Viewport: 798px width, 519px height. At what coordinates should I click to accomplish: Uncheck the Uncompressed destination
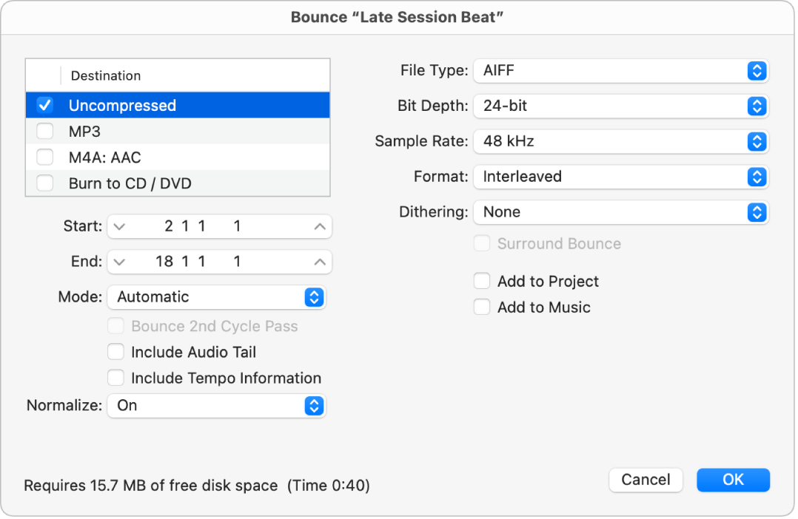[x=44, y=105]
